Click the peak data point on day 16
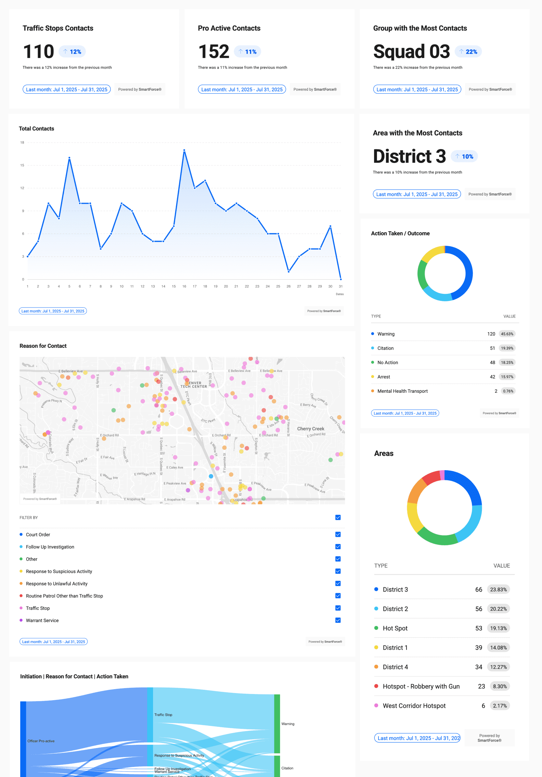 pyautogui.click(x=184, y=150)
